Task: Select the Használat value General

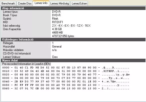Action: 57,47
